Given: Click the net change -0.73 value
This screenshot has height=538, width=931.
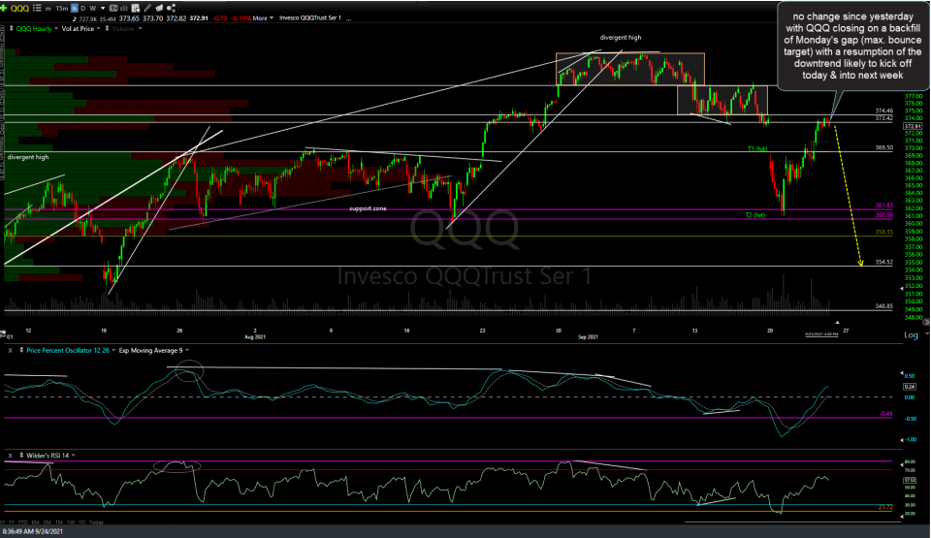Looking at the screenshot, I should (x=219, y=17).
